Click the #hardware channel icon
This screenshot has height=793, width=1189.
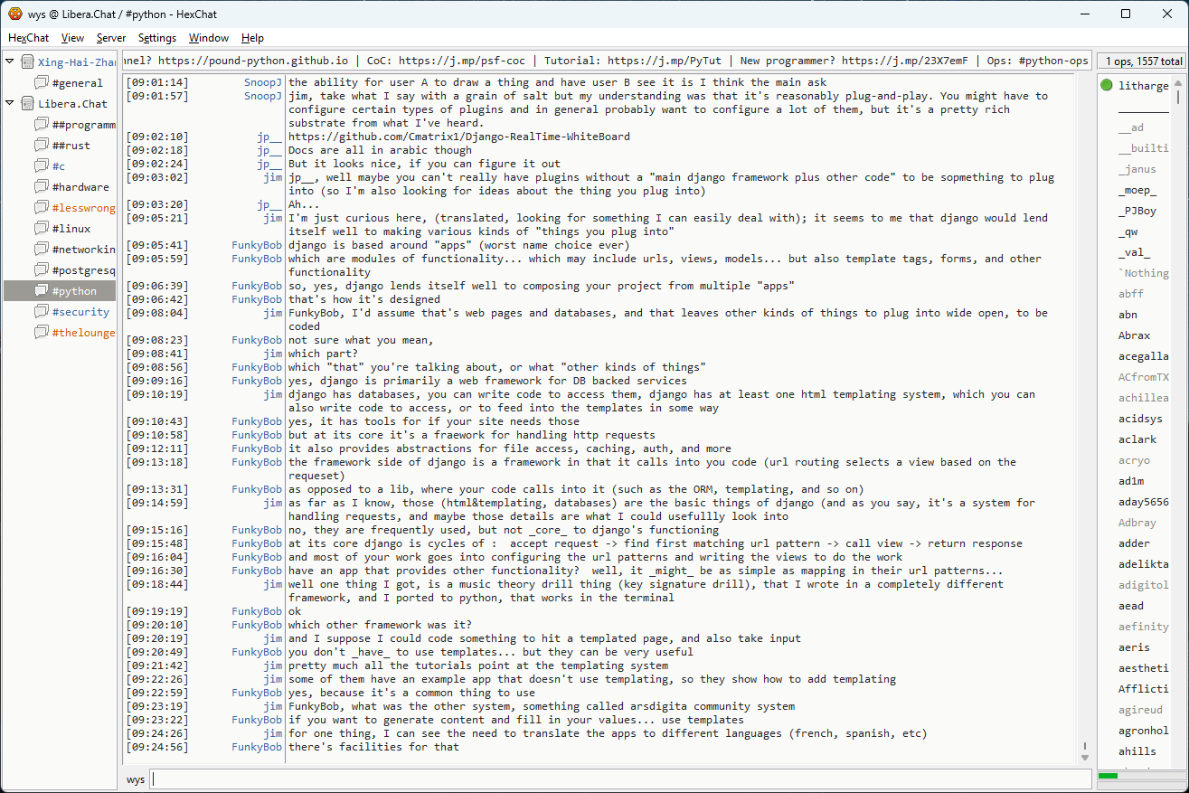41,187
